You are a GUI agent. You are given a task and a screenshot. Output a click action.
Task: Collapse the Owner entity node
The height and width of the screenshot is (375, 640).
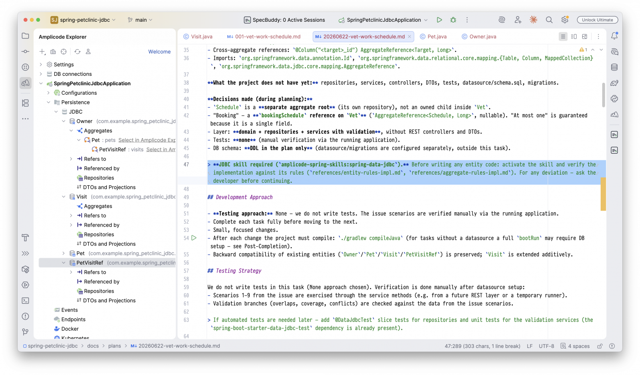64,121
